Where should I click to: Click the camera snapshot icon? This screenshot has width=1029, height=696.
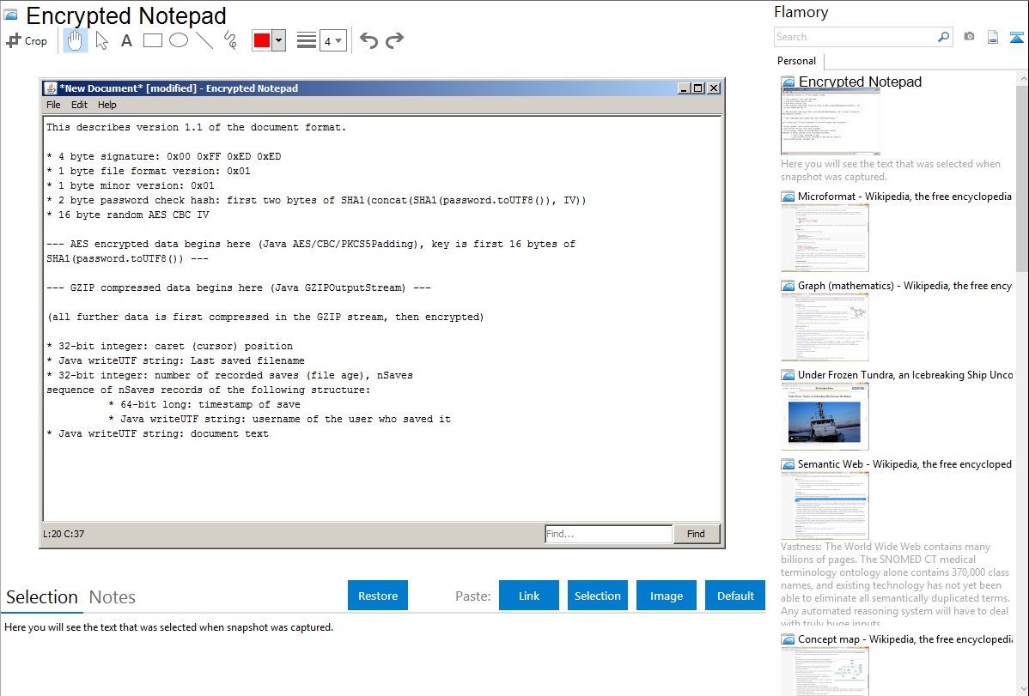(x=969, y=37)
